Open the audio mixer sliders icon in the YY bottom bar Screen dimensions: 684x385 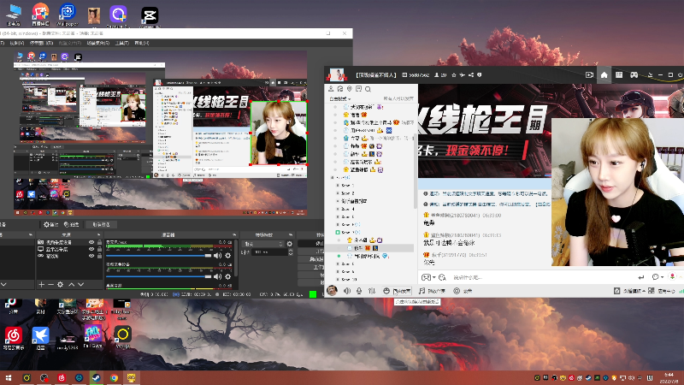(372, 291)
